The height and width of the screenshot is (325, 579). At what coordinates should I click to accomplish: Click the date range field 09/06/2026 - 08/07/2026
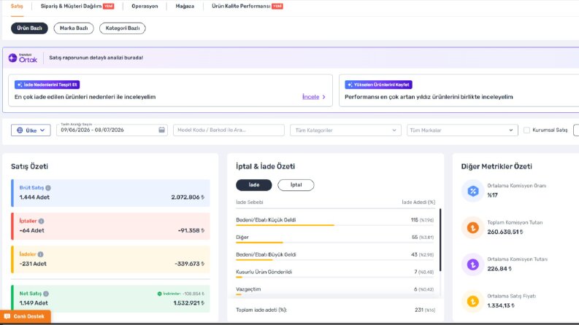(x=112, y=130)
